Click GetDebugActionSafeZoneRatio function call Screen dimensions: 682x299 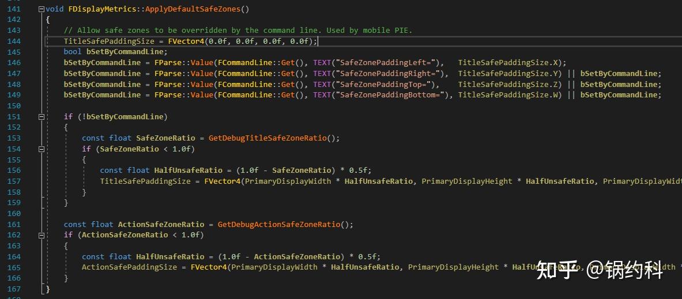click(x=279, y=224)
